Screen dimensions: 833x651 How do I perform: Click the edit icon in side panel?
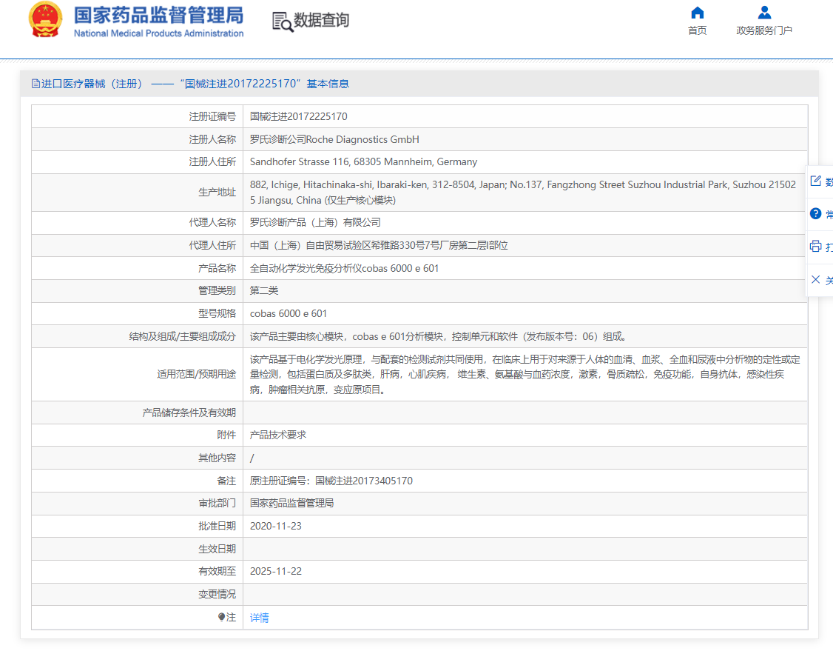click(815, 181)
